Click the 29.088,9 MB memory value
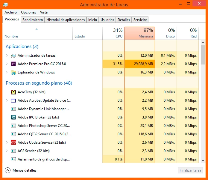The image size is (208, 180). [143, 64]
